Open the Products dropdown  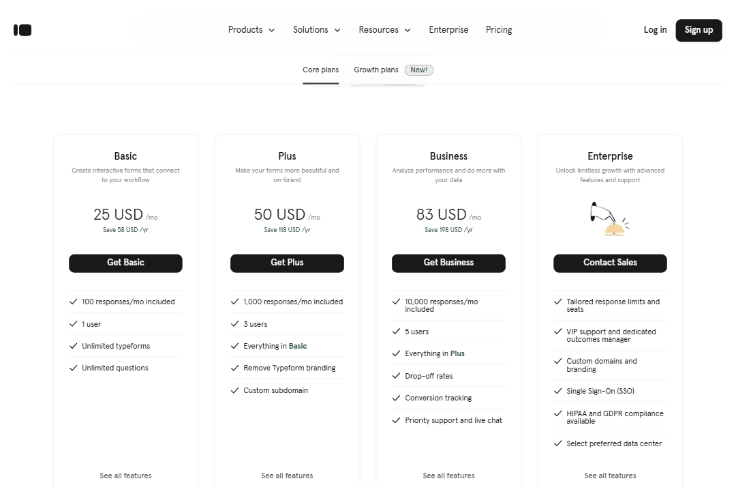pos(251,29)
